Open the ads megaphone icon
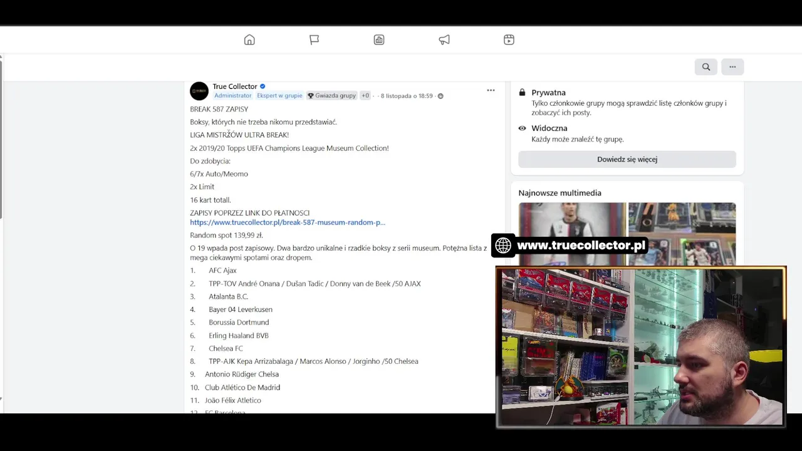802x451 pixels. (444, 40)
